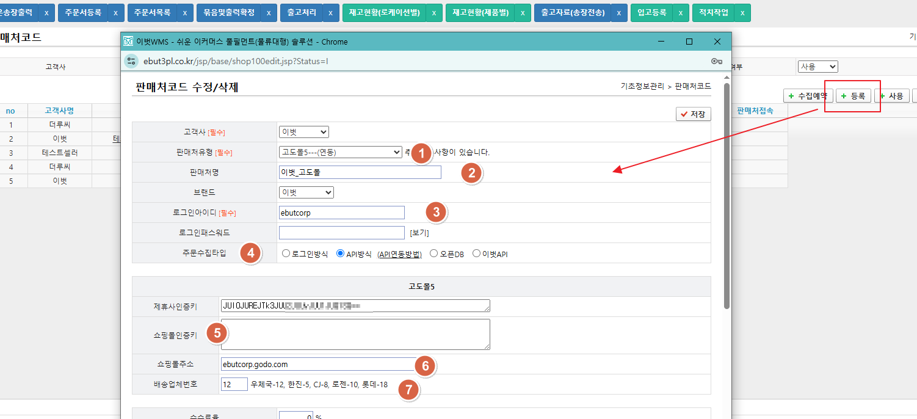The height and width of the screenshot is (419, 917).
Task: Close the 이벗WMS Chrome popup window
Action: pyautogui.click(x=717, y=42)
